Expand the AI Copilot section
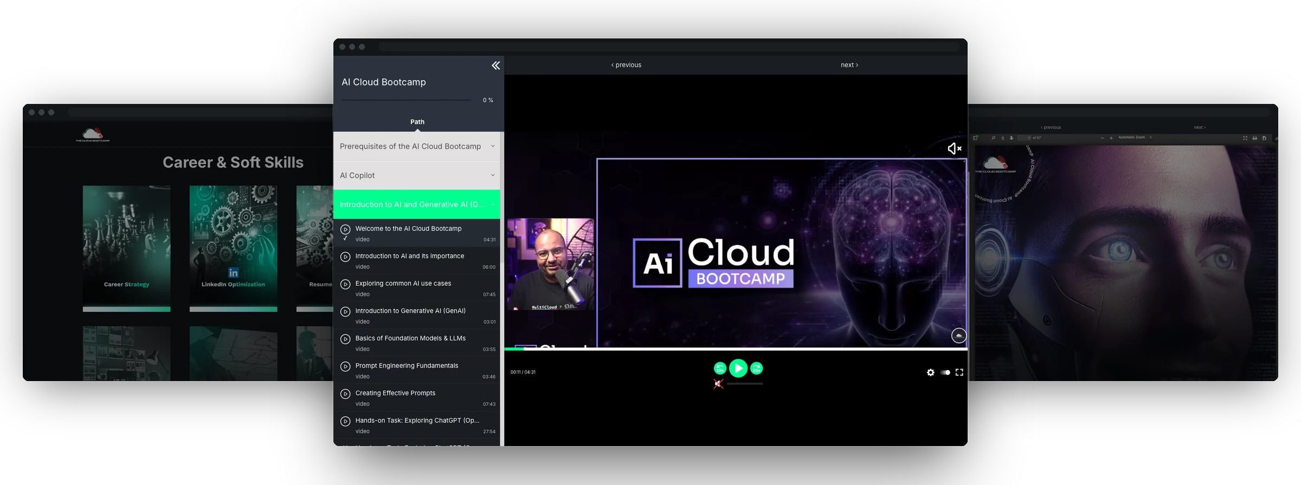 [416, 175]
